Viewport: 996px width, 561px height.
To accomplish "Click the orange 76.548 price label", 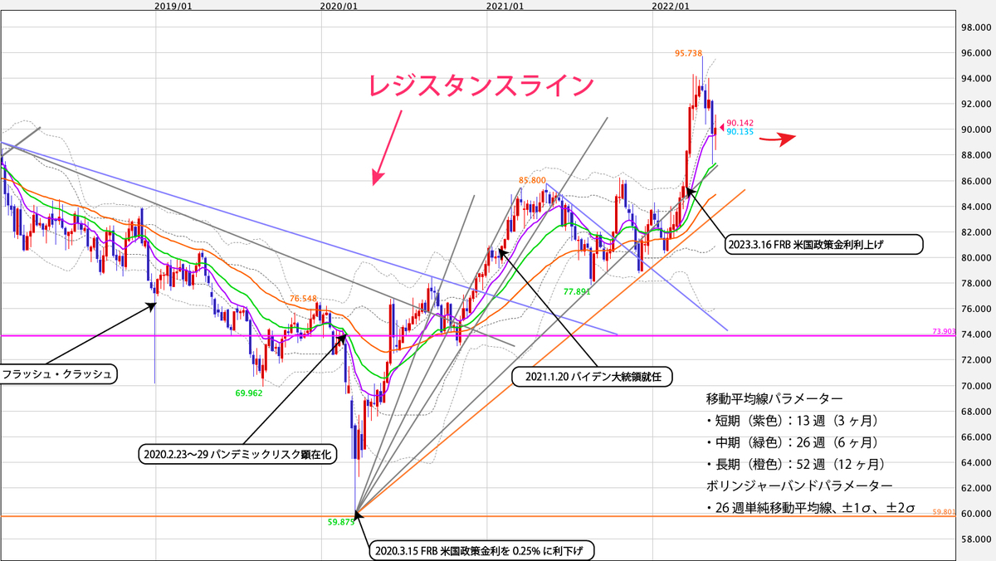I will 305,297.
